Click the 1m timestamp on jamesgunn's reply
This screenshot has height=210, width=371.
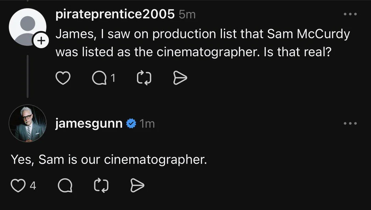coord(147,124)
